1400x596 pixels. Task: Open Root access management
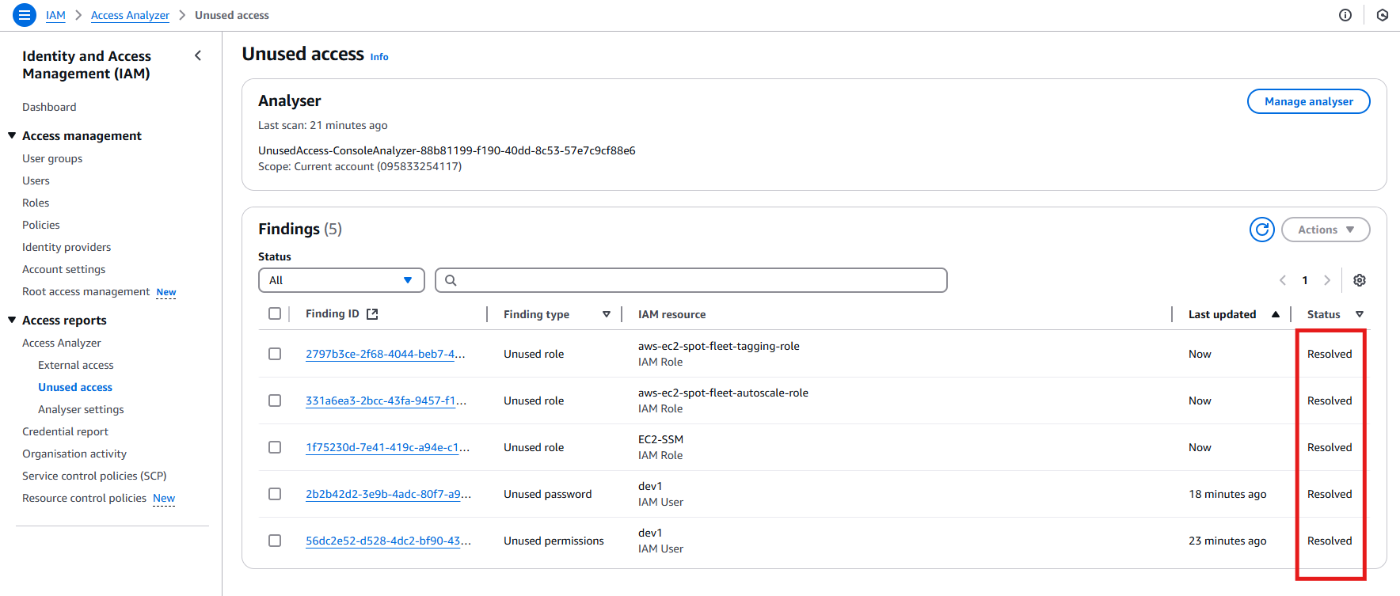pos(86,291)
